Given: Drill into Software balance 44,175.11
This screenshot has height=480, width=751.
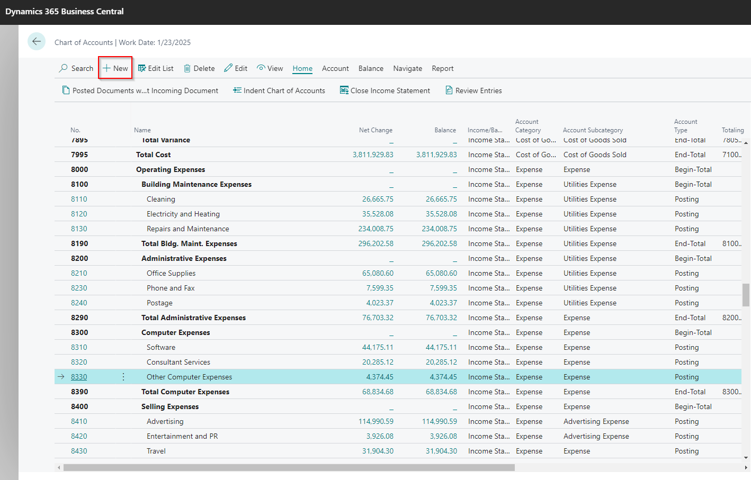Looking at the screenshot, I should click(x=441, y=347).
